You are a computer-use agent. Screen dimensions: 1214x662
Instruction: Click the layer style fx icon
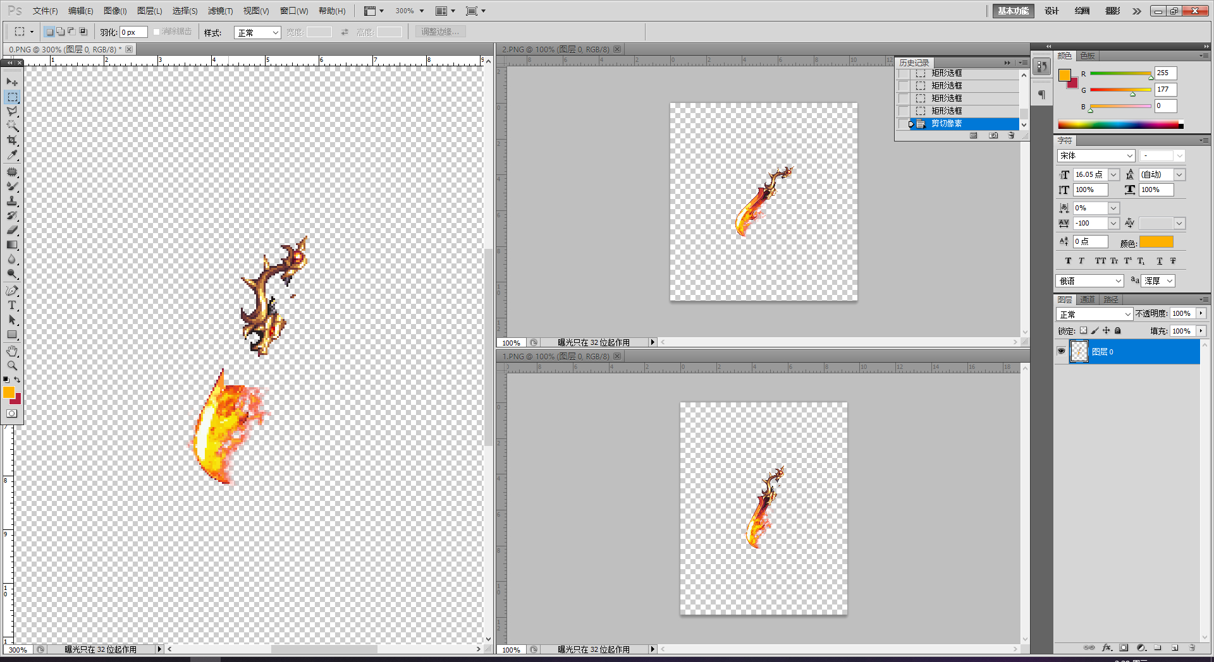1107,647
